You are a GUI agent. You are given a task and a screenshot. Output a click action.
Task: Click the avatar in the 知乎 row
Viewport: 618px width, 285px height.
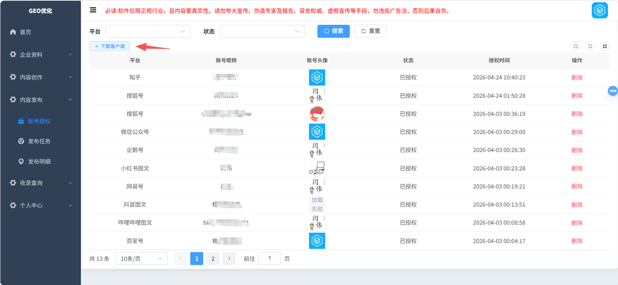click(317, 77)
